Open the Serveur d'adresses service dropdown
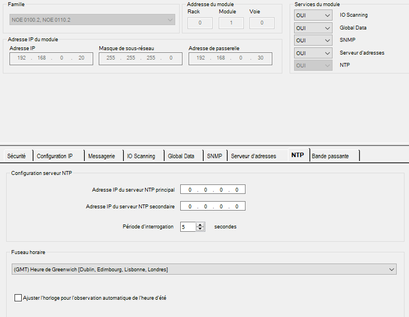This screenshot has height=317, width=409. (313, 53)
